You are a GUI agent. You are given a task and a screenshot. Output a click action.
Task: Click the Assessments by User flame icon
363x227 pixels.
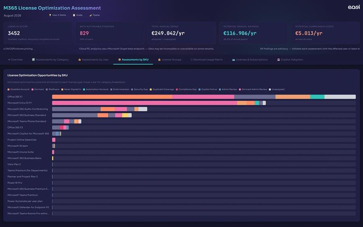click(79, 60)
